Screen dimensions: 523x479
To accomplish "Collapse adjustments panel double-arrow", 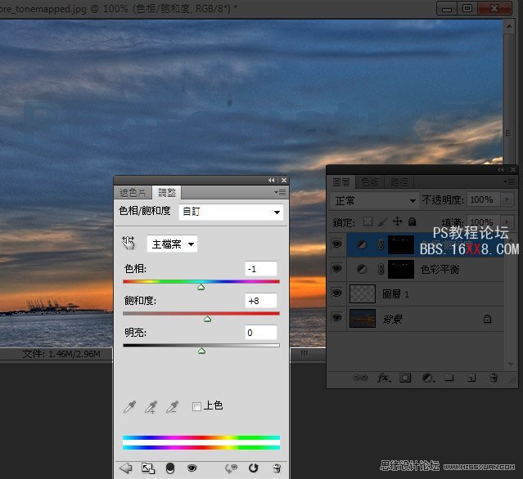I will 272,180.
